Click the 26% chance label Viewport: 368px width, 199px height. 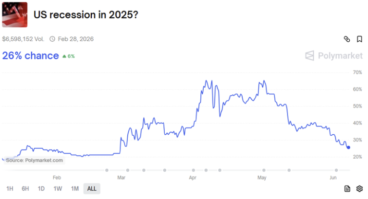(30, 56)
